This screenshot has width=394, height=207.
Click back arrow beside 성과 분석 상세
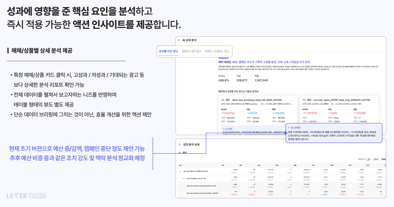click(179, 145)
